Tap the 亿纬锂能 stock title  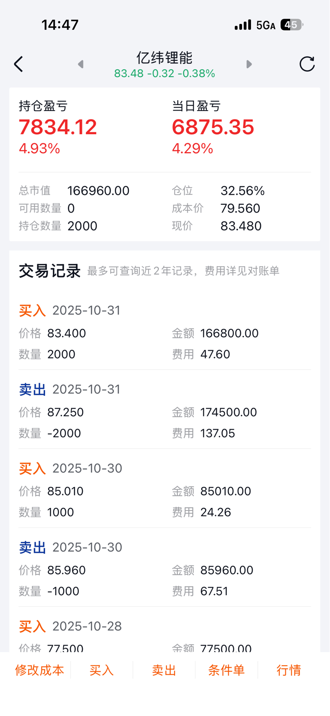164,58
